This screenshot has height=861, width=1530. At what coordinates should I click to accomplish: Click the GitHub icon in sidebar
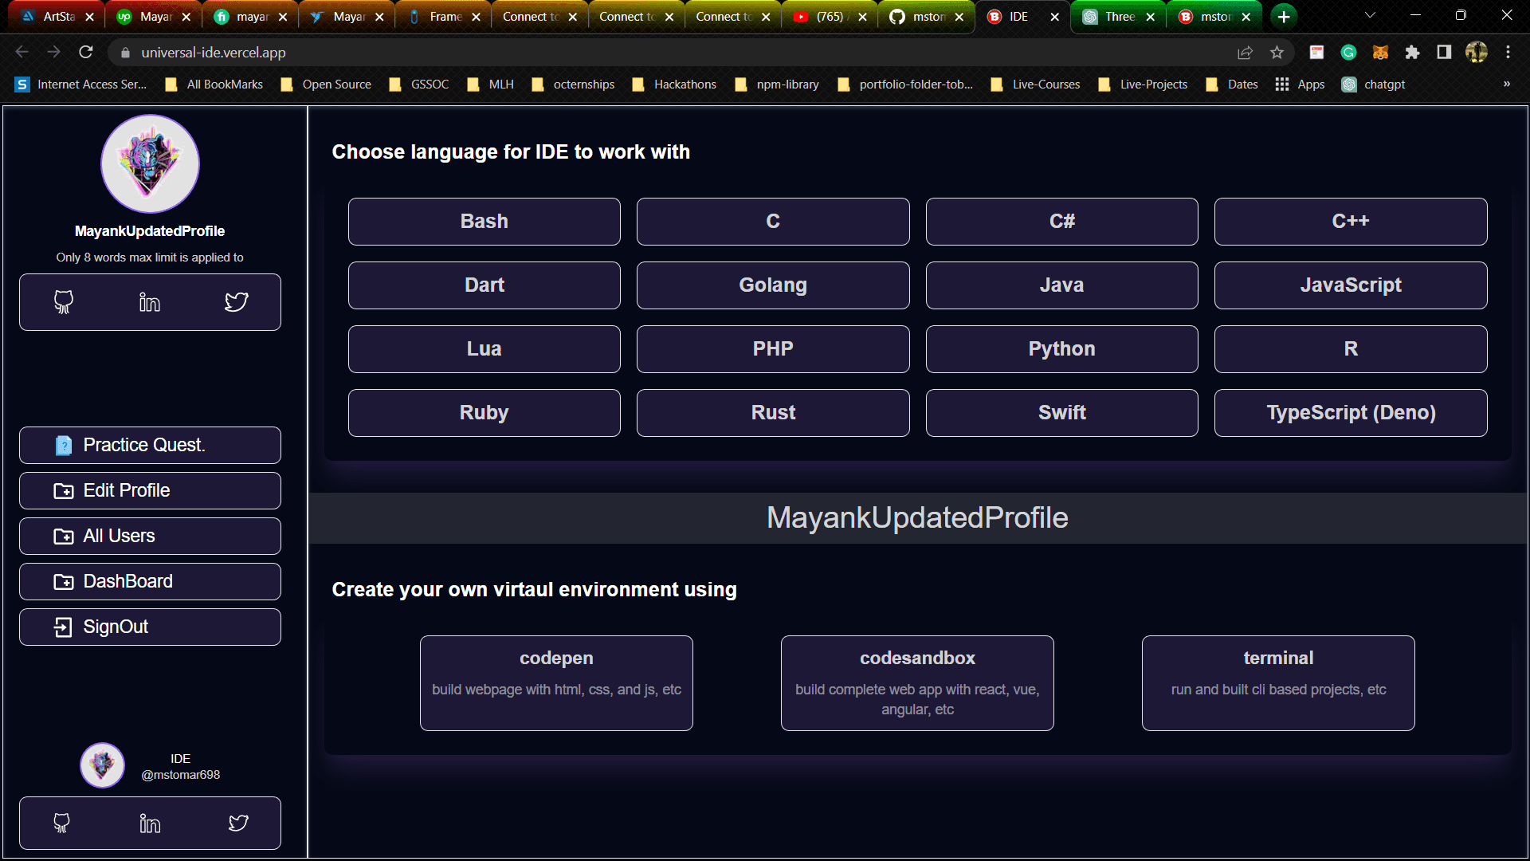(63, 303)
